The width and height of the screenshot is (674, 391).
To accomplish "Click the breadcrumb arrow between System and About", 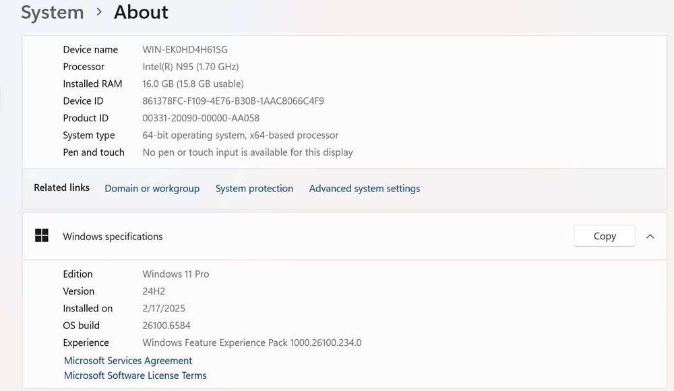I will 99,12.
